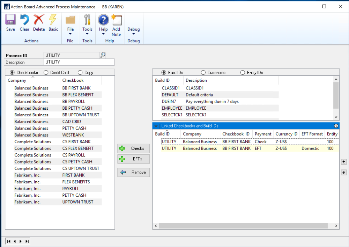Click the Remove button
349x247 pixels.
coord(134,172)
